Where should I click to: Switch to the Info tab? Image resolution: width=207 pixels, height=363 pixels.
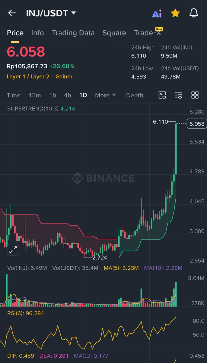click(x=37, y=33)
